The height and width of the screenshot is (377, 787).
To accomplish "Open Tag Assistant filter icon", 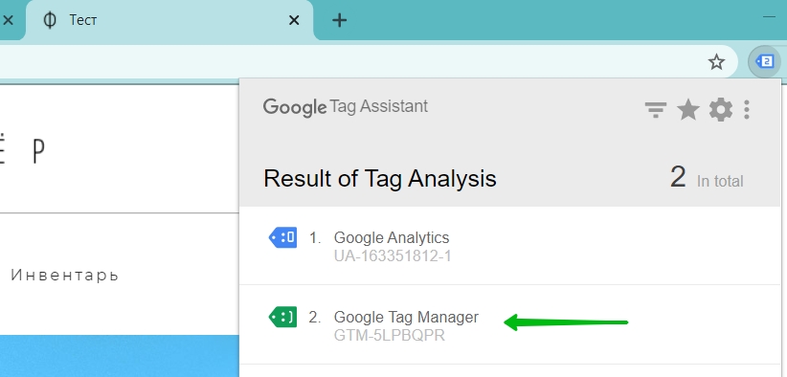I will coord(656,109).
